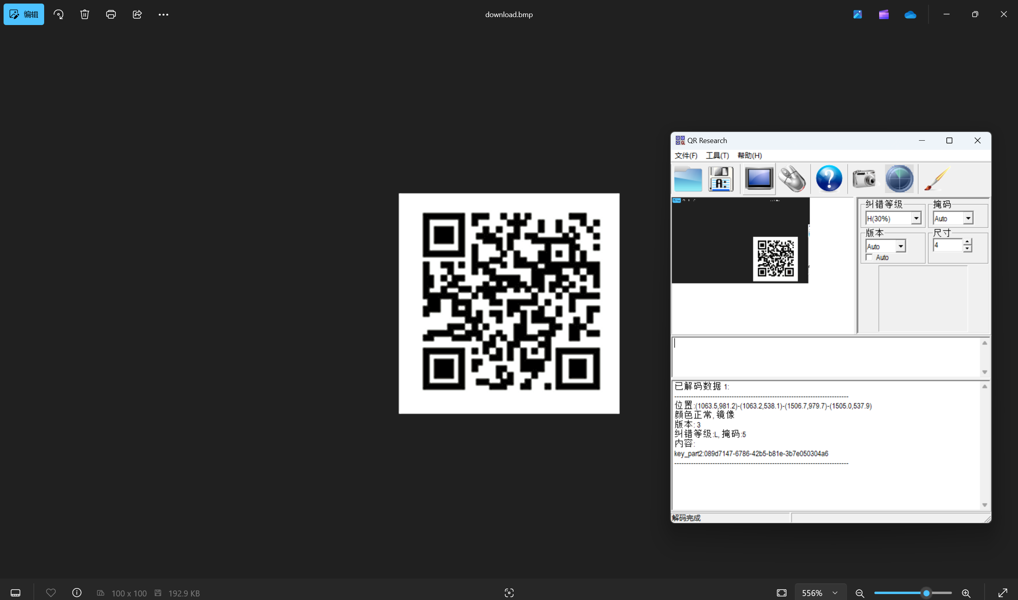Open the 556% zoom level dropdown
Screen dimensions: 1018x600
tap(820, 593)
